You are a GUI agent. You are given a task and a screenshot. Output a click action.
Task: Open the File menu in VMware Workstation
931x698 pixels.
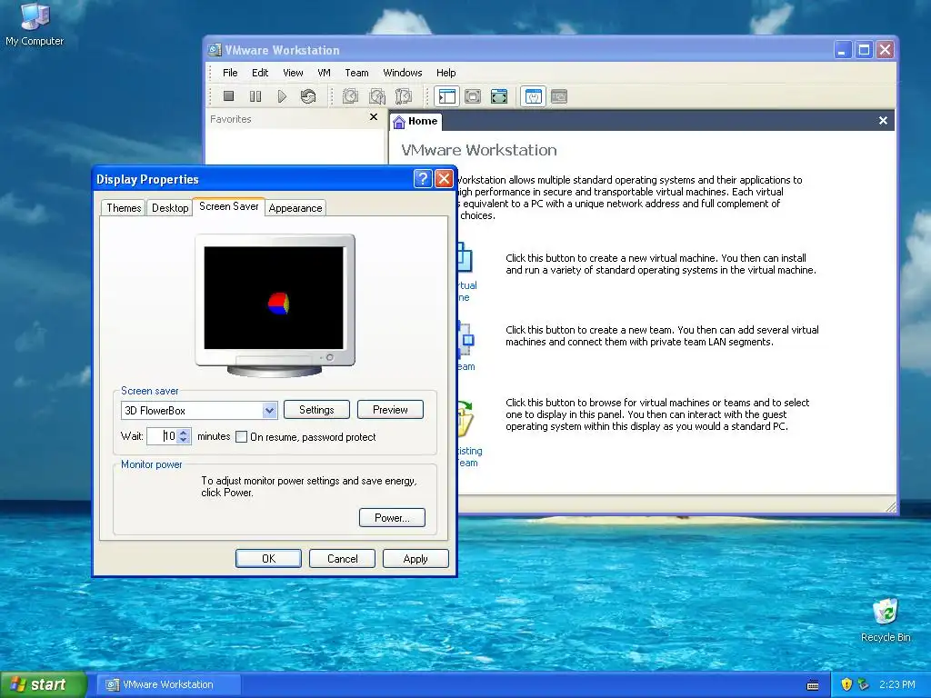point(230,73)
